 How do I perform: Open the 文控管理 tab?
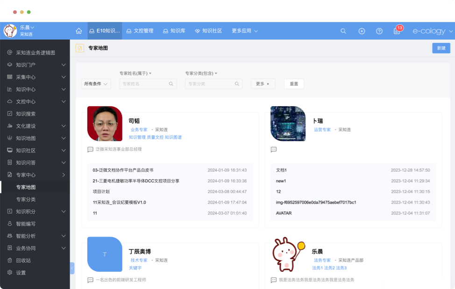(140, 31)
